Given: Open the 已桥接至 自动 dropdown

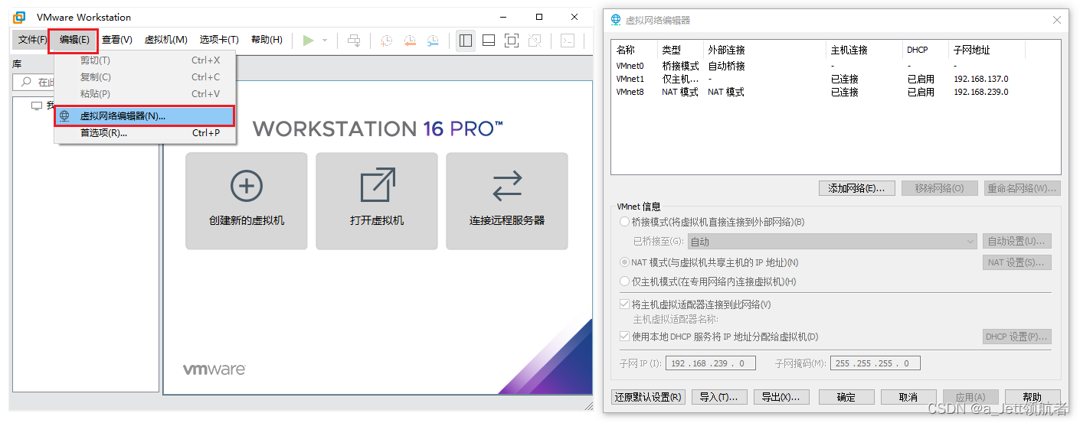Looking at the screenshot, I should pos(832,242).
